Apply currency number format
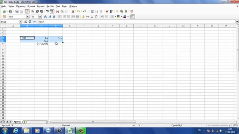The width and height of the screenshot is (239, 134). [x=83, y=16]
